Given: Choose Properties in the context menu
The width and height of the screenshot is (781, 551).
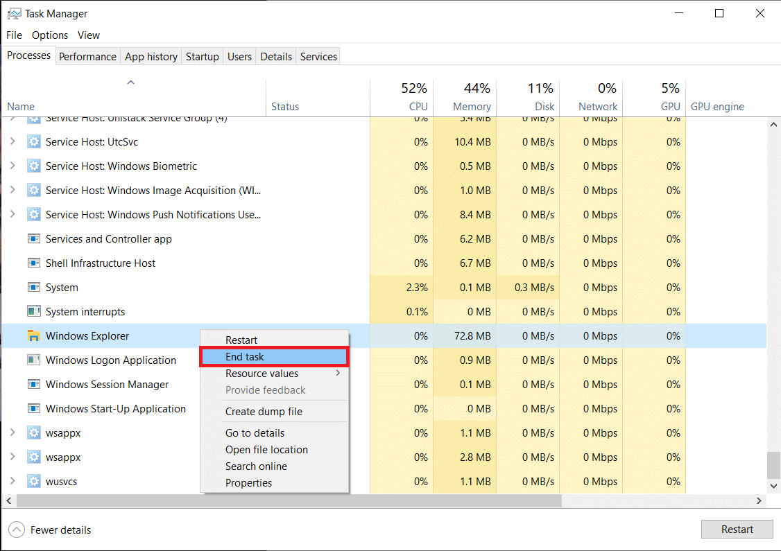Looking at the screenshot, I should click(274, 483).
